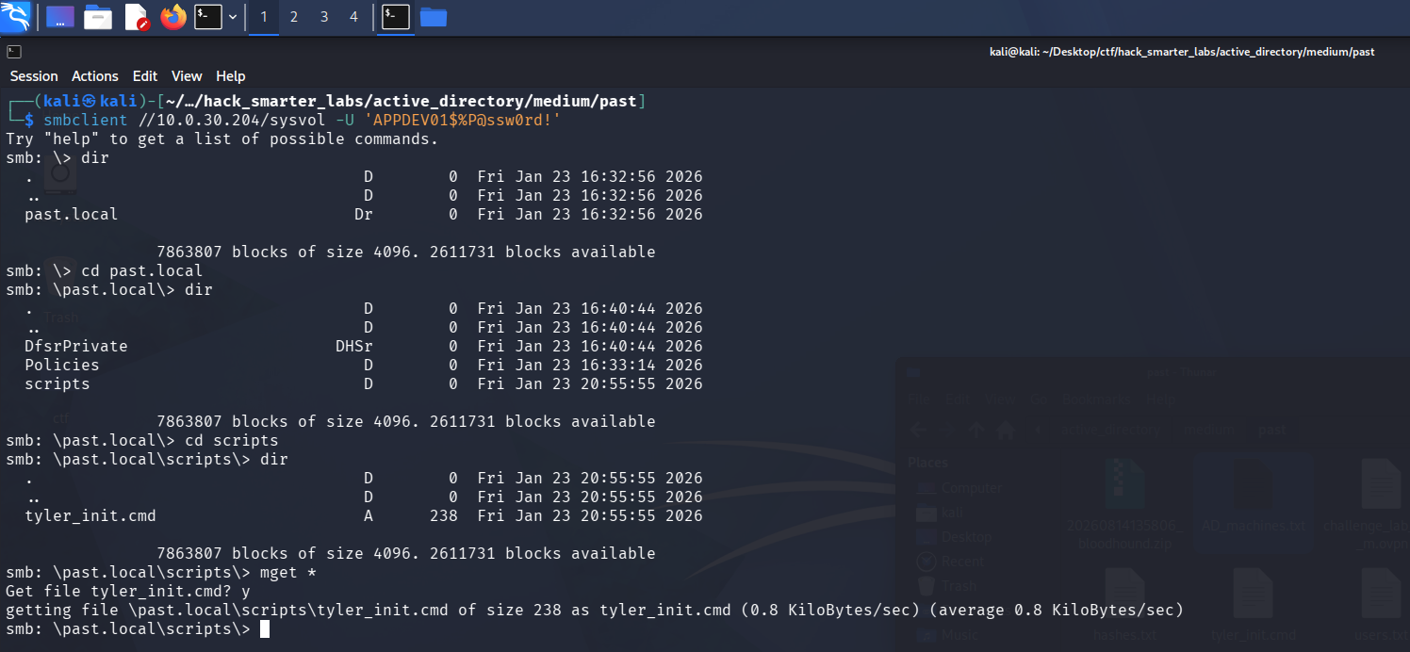Screen dimensions: 1410x652
Task: Launch Firefox from the top panel
Action: point(173,17)
